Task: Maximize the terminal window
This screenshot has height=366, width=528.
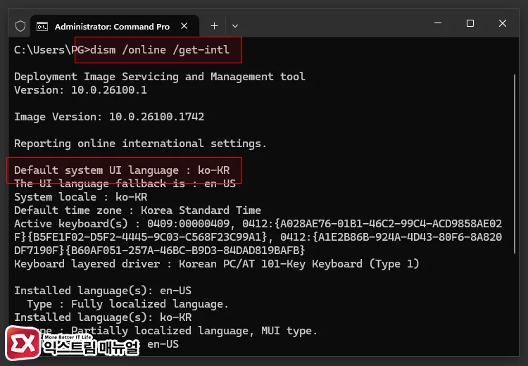Action: point(470,24)
